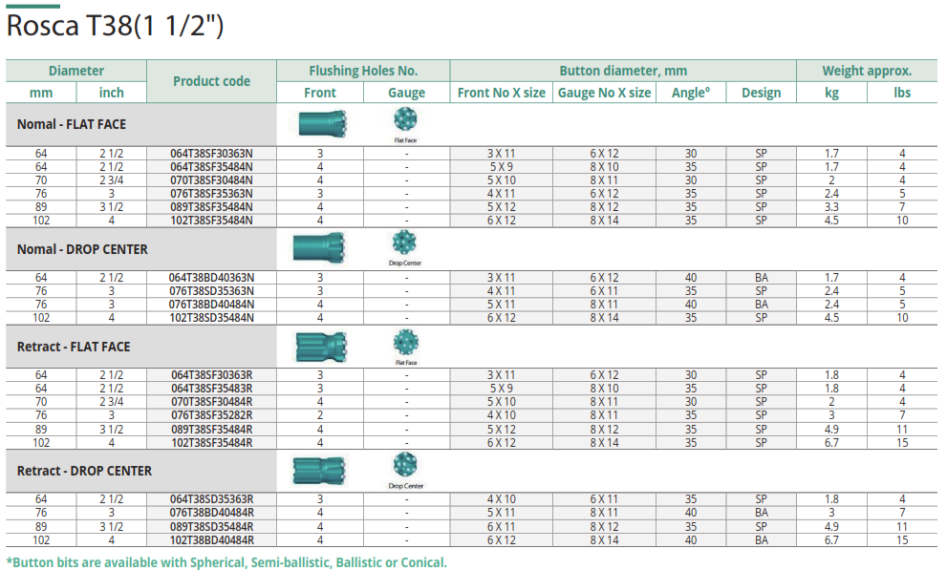
Task: Click product code 102T38SF35484R
Action: (x=211, y=443)
